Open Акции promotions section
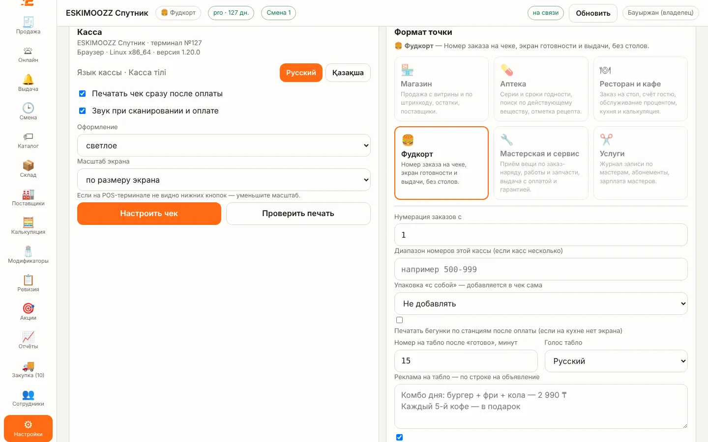The image size is (708, 442). click(x=28, y=312)
